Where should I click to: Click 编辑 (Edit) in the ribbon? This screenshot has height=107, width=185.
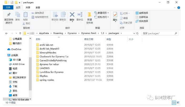pyautogui.click(x=124, y=18)
